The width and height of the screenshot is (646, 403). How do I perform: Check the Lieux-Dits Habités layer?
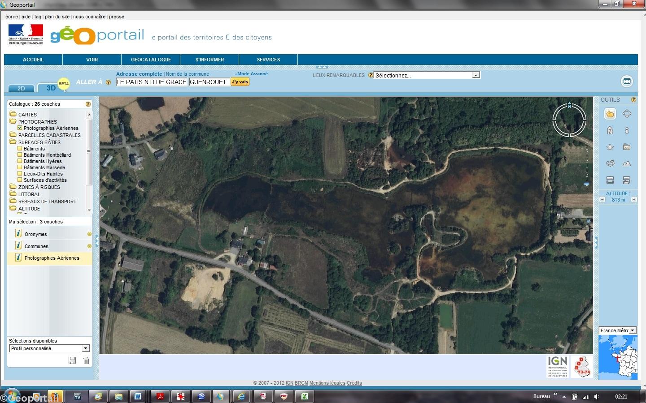[20, 174]
